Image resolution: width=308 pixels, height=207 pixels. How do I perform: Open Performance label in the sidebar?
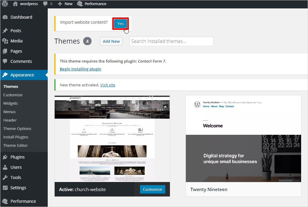coord(23,201)
